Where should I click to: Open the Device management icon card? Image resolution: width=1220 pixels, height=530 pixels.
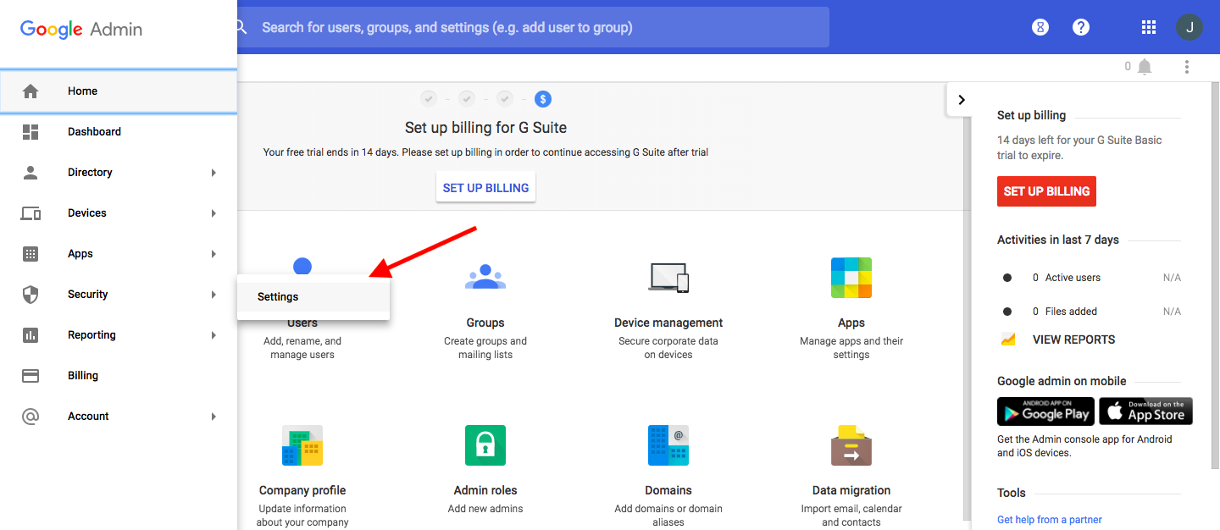[668, 277]
